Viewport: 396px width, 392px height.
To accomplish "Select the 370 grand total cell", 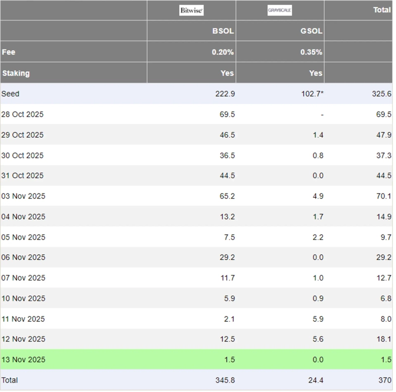I will 385,380.
